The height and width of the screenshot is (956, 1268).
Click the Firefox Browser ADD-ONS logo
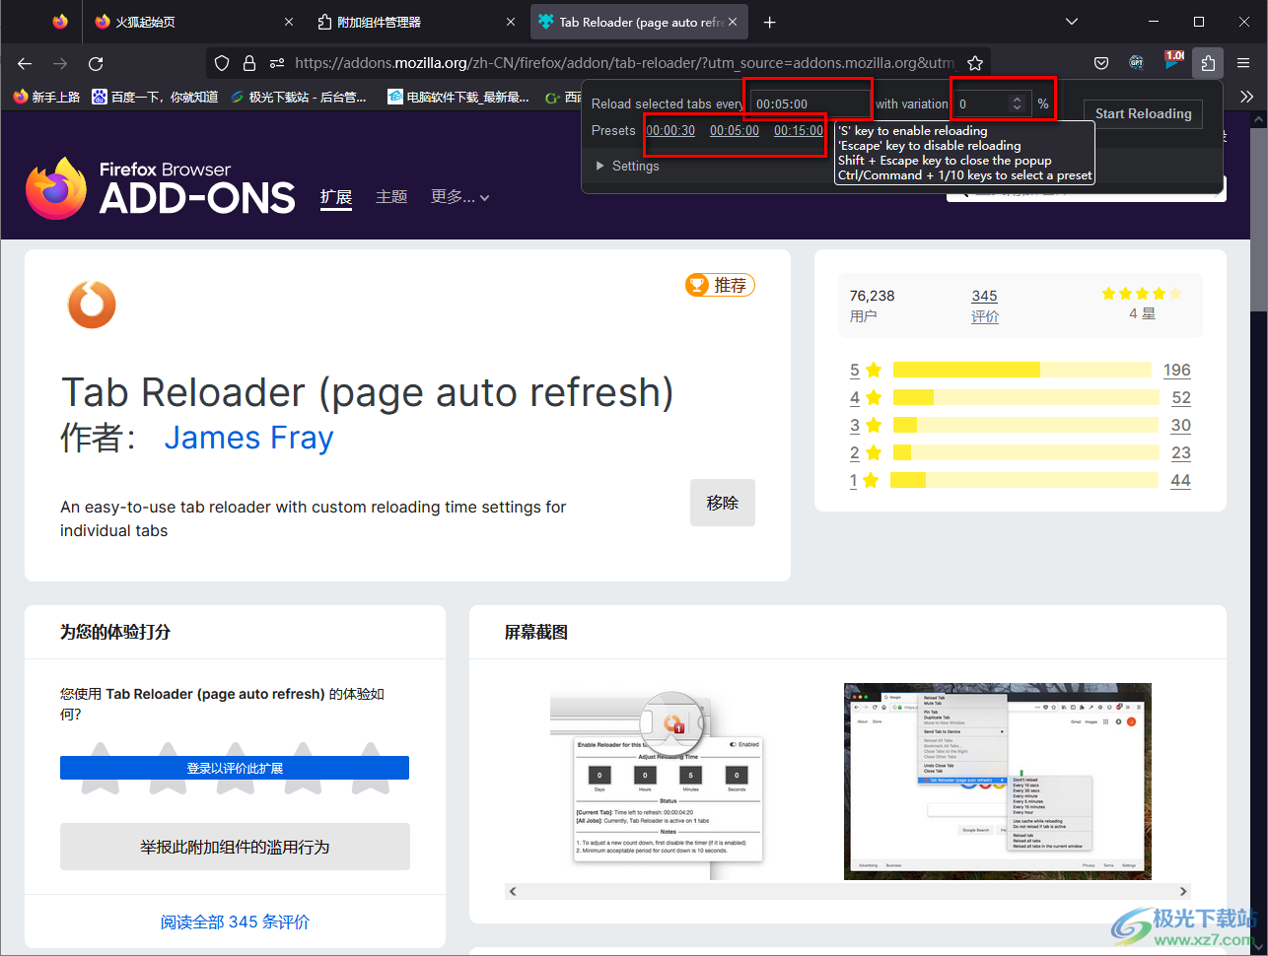160,187
